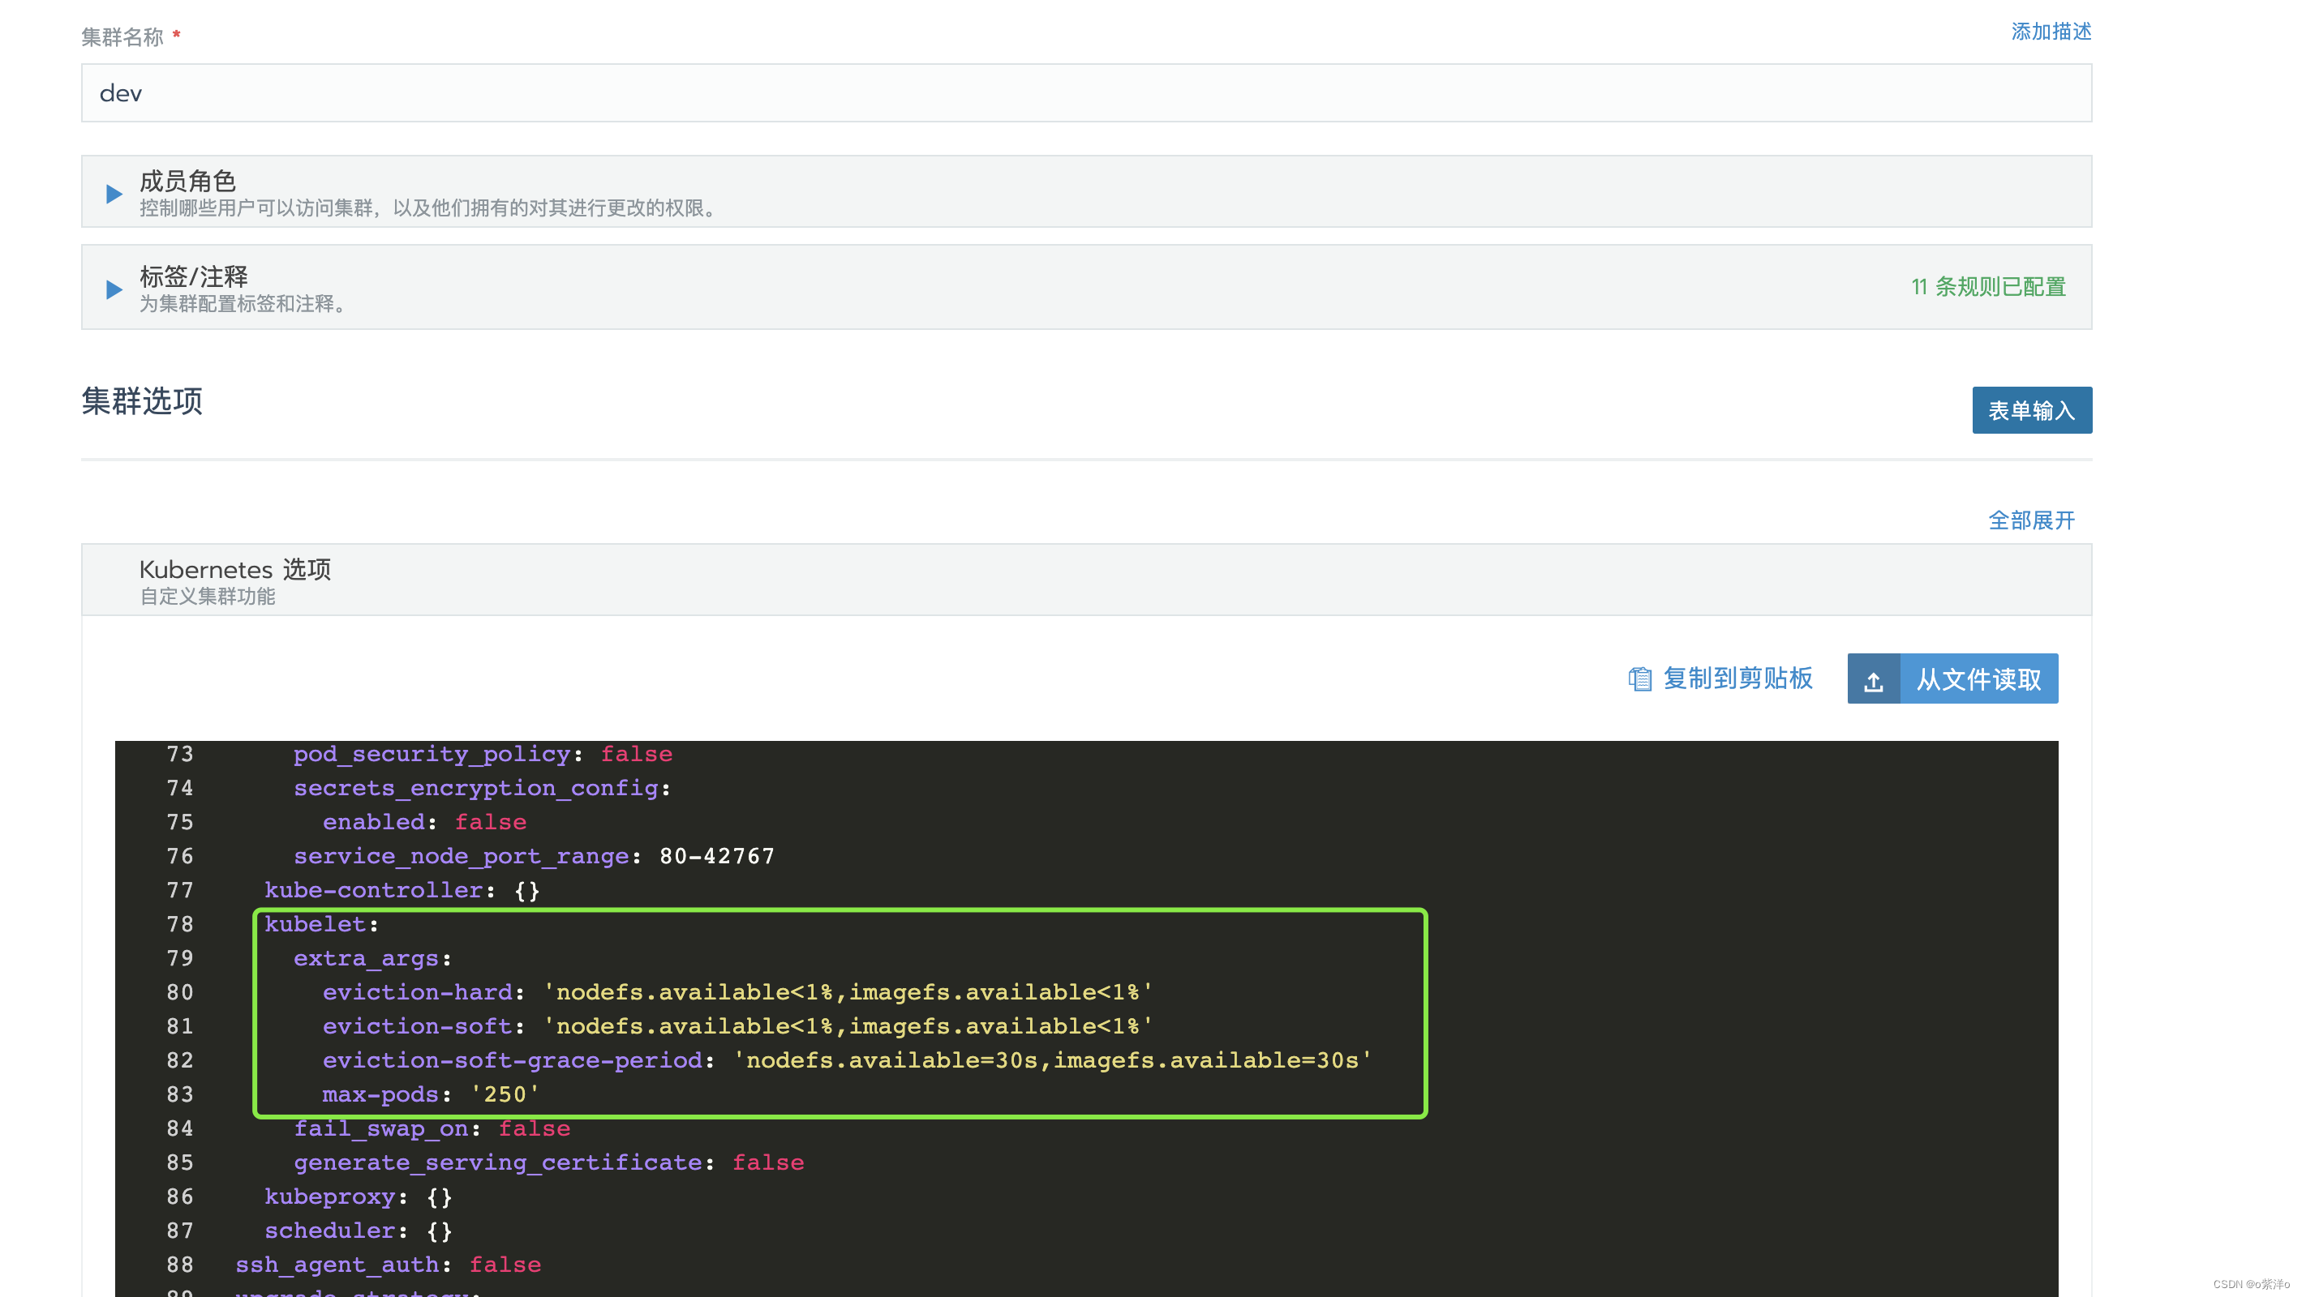Viewport: 2302px width, 1297px height.
Task: Click the max-pods '250' value
Action: click(x=505, y=1094)
